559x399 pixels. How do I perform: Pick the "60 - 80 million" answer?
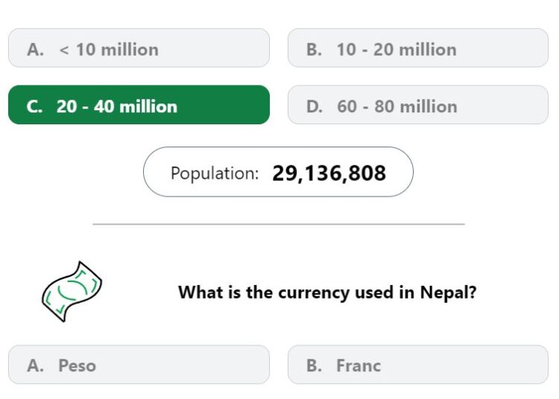click(x=418, y=105)
